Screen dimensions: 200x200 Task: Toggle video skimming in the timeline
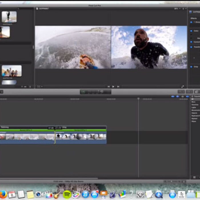coord(173,97)
